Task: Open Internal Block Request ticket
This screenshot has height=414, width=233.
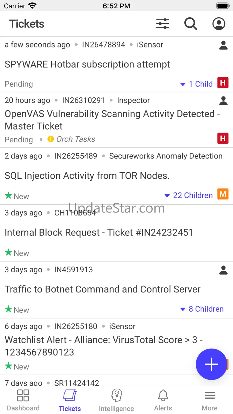Action: 99,233
